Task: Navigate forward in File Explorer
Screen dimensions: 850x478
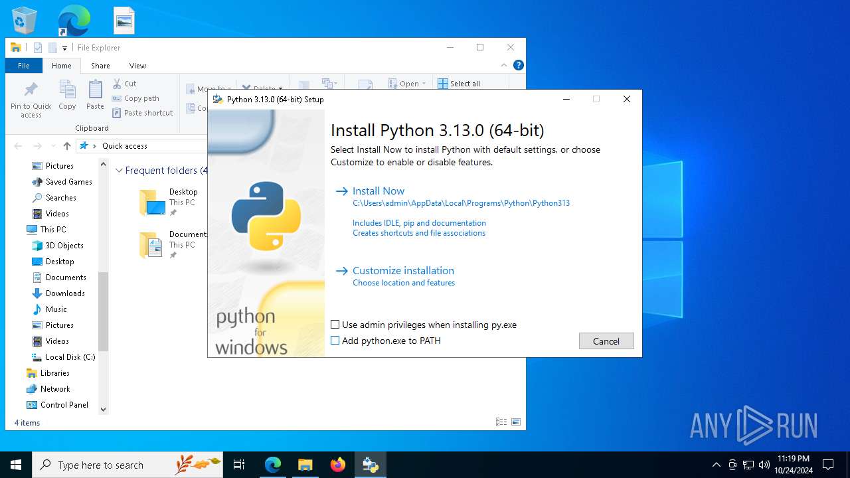Action: [37, 146]
